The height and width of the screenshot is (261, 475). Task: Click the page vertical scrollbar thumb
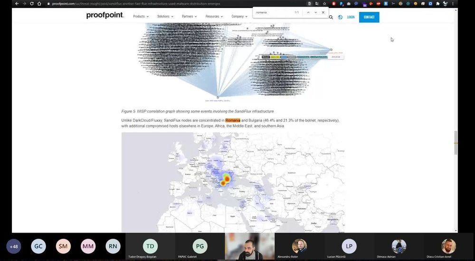click(456, 143)
